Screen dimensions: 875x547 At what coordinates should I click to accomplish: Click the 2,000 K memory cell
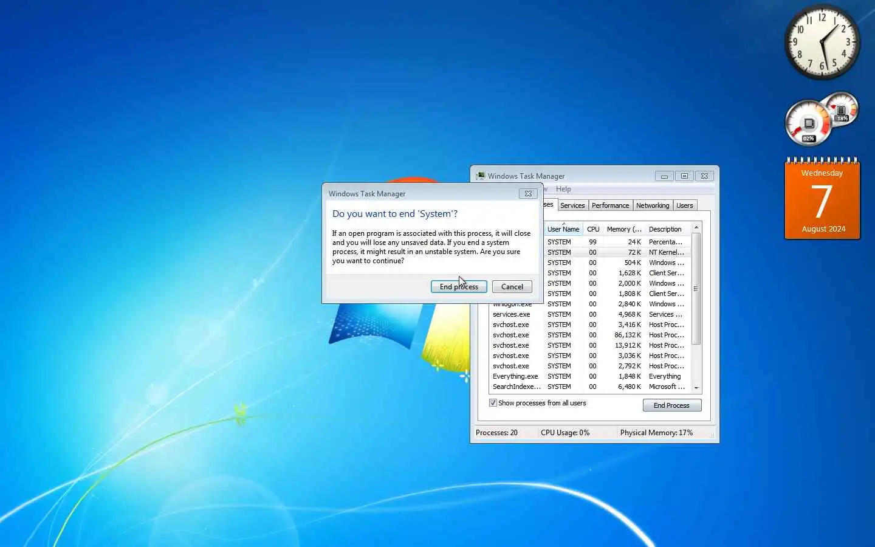[630, 283]
